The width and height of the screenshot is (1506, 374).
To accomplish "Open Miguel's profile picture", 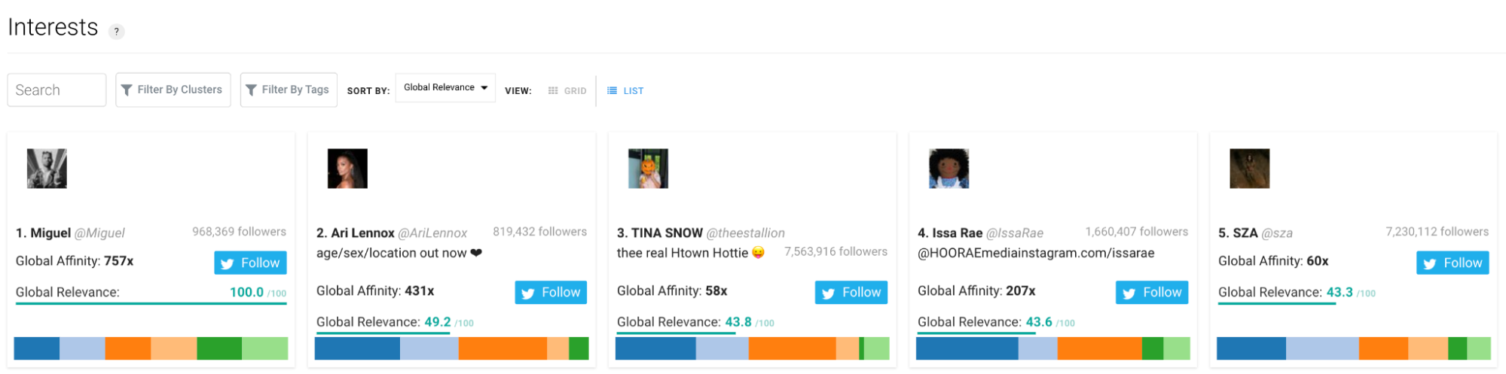I will [47, 169].
